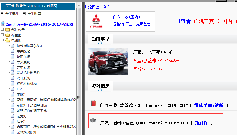Click 包含4个车型，点击查看 link
237x135 pixels.
pos(132,24)
